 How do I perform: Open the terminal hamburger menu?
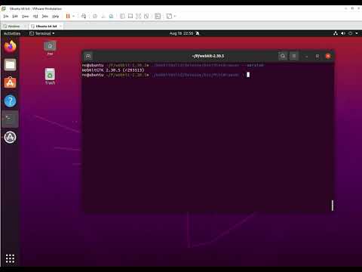pyautogui.click(x=294, y=56)
